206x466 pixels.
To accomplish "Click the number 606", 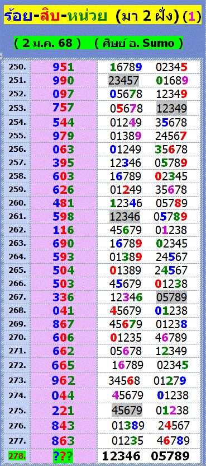I will 64,338.
